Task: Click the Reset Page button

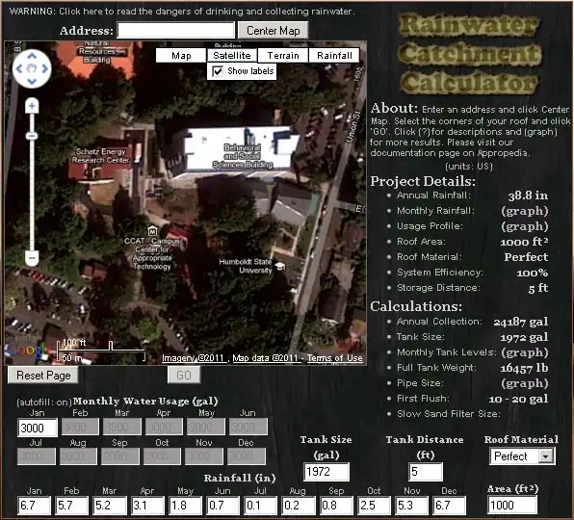Action: (43, 376)
